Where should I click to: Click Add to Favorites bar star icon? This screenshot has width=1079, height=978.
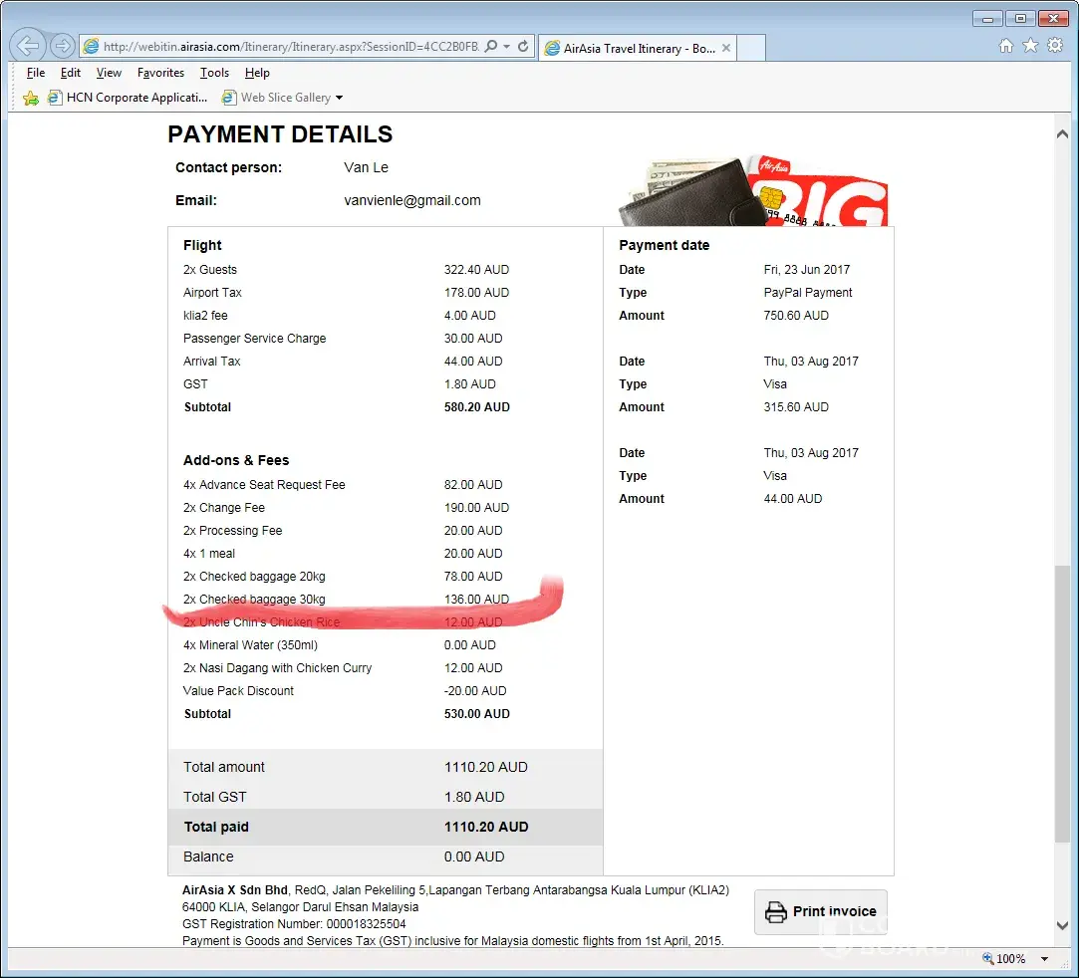pos(30,98)
